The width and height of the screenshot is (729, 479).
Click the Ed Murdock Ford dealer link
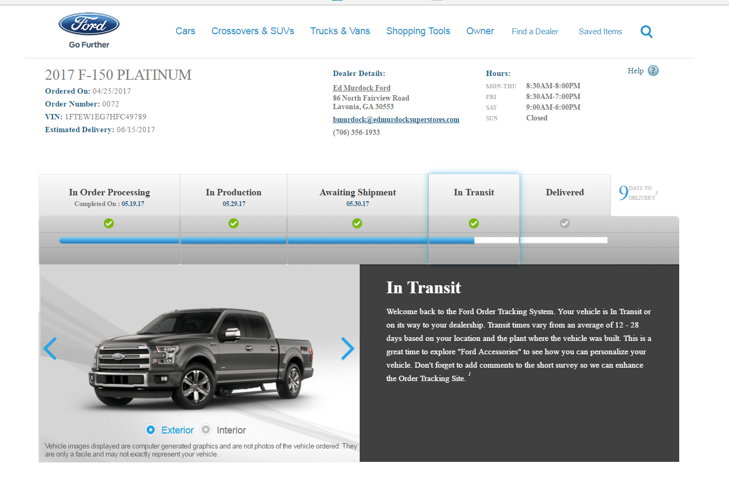coord(361,88)
